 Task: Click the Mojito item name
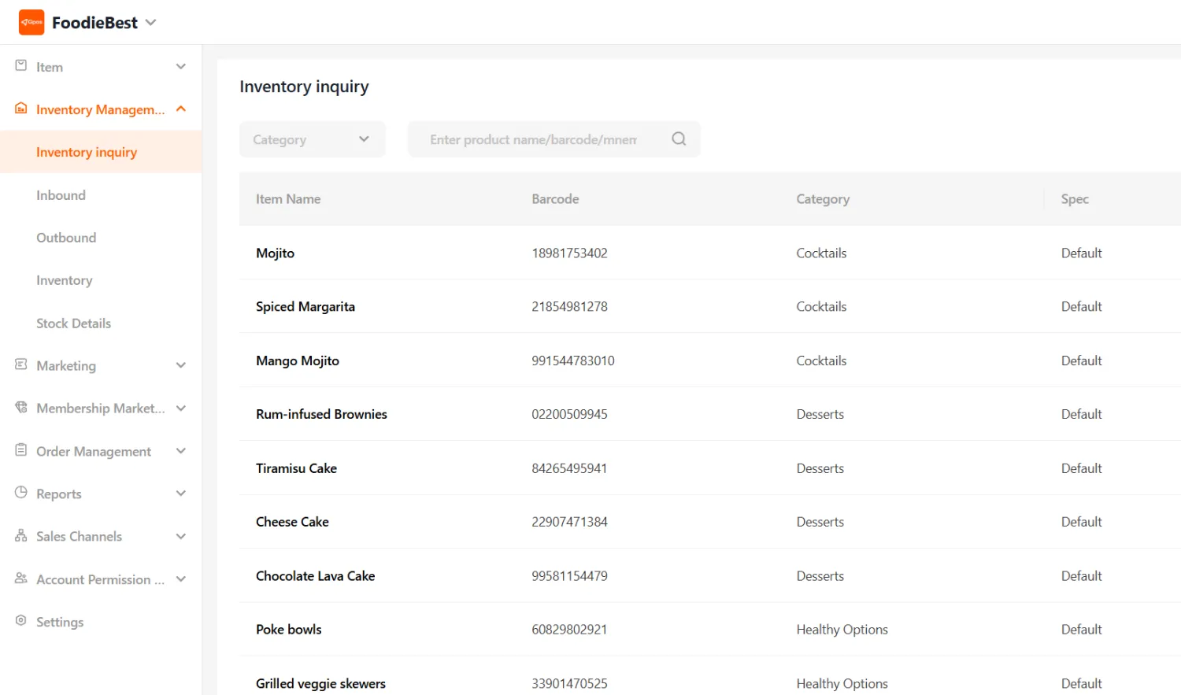[275, 253]
